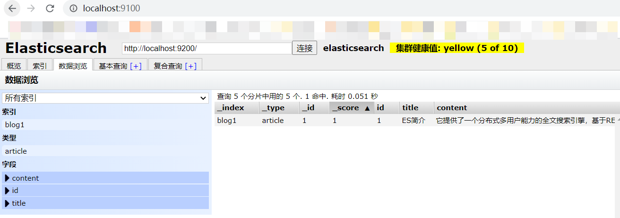Toggle sort on the _score column
The width and height of the screenshot is (620, 218).
coord(352,108)
